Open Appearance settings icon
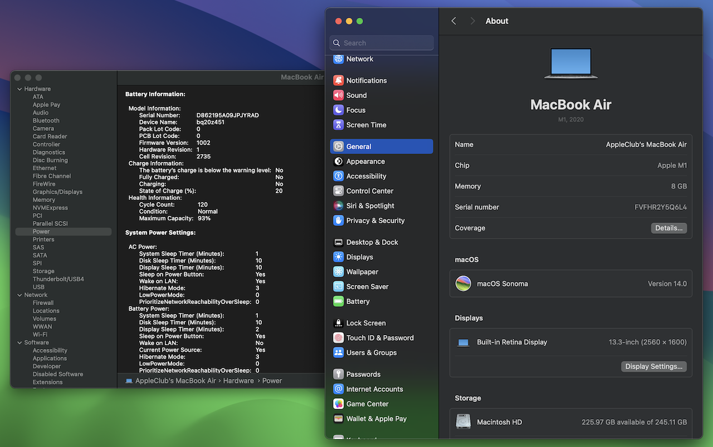 (x=338, y=161)
